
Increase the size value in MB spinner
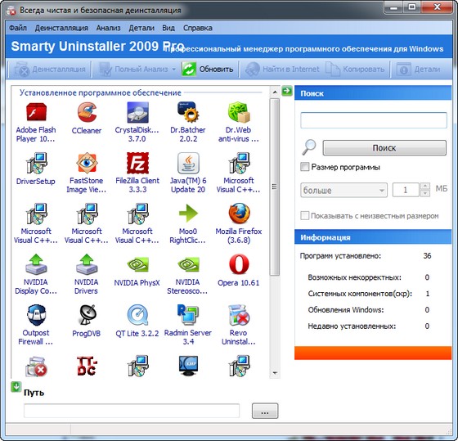pos(425,187)
